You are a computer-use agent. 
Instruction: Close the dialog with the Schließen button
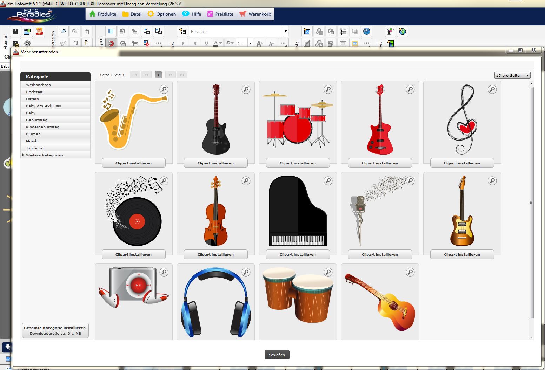[277, 355]
